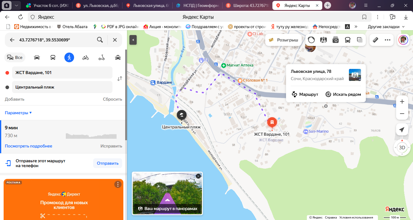Click the red 'ЖСТ Вардане, 101' pin
Screen dimensions: 413x220
click(272, 122)
